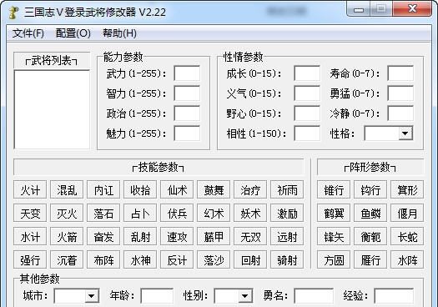Enable the 沉着 skill
This screenshot has height=307, width=438.
(67, 259)
